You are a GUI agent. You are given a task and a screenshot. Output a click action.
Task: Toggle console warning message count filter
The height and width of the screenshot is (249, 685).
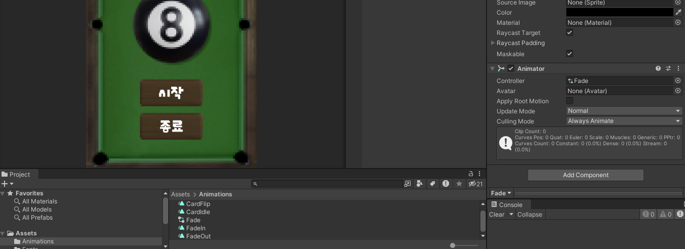click(x=666, y=215)
